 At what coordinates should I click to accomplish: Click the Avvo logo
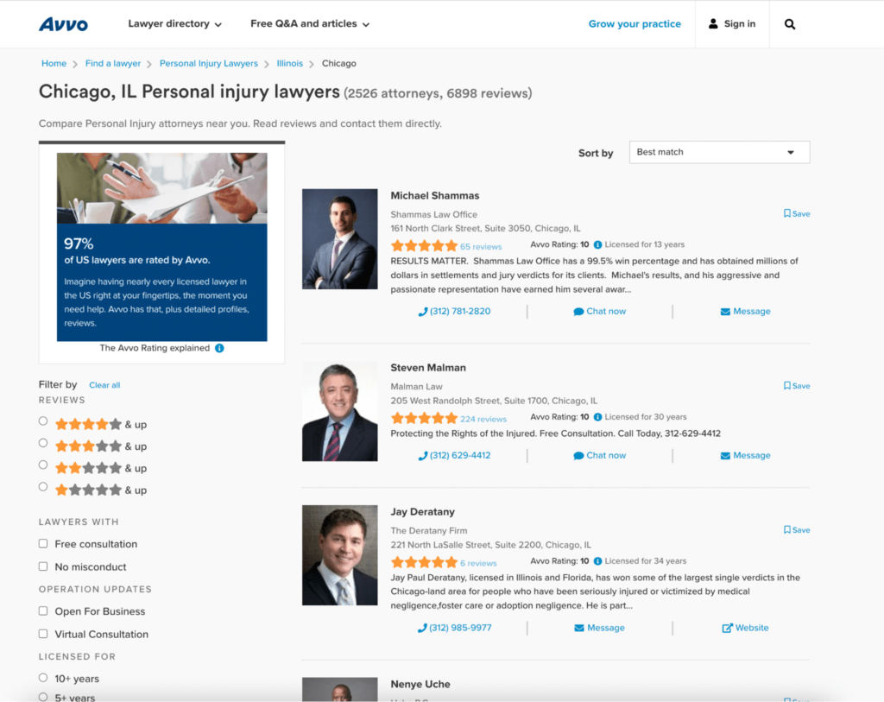pos(63,24)
